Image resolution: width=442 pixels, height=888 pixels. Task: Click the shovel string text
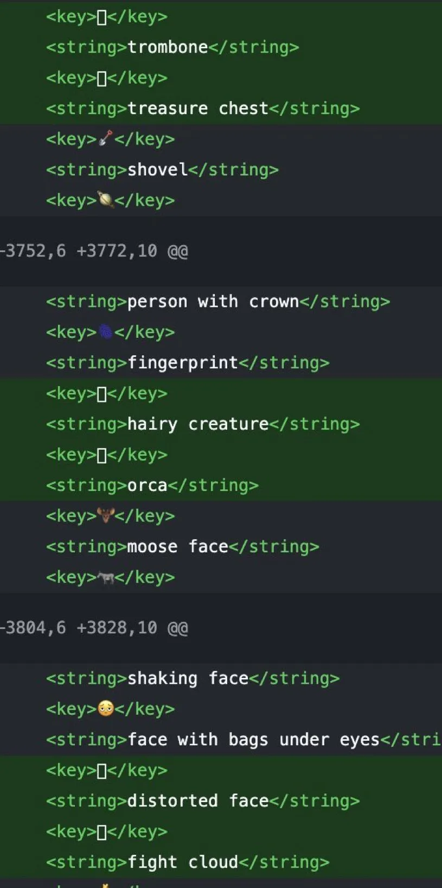pos(157,169)
